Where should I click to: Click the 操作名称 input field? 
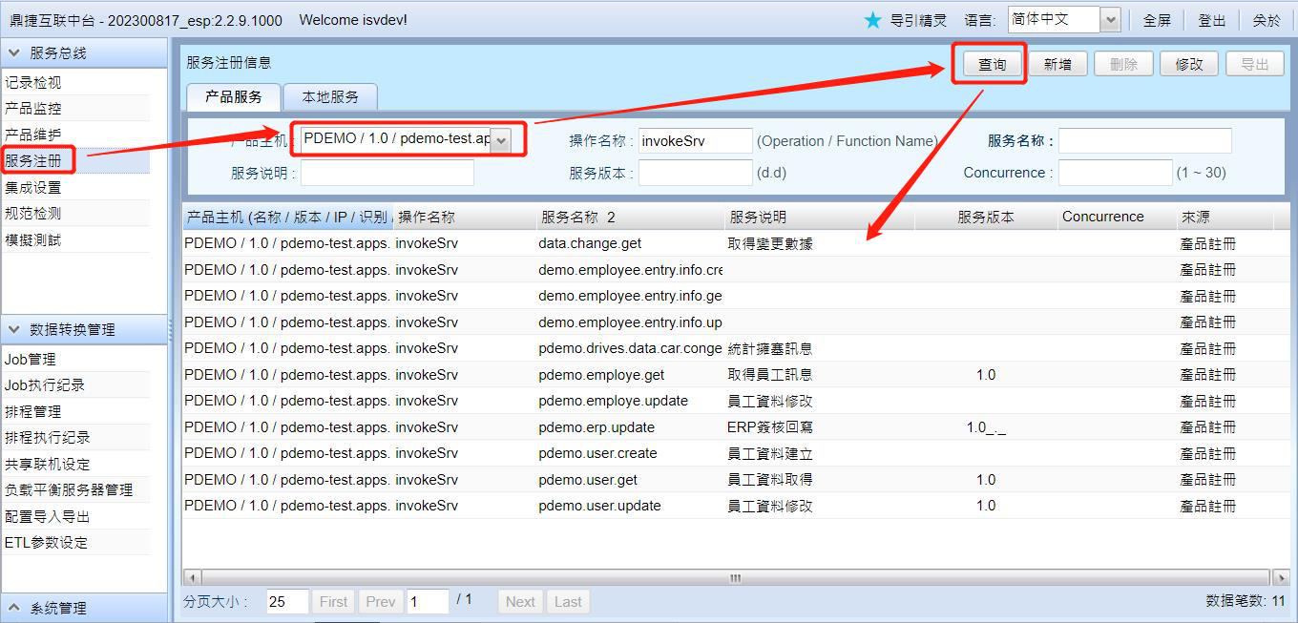(x=695, y=141)
